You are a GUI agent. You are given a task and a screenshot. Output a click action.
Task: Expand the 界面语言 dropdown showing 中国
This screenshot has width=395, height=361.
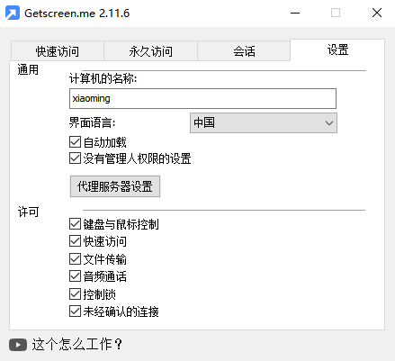pyautogui.click(x=264, y=122)
